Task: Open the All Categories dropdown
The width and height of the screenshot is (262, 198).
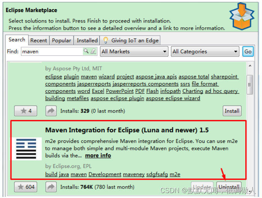Action: [205, 51]
